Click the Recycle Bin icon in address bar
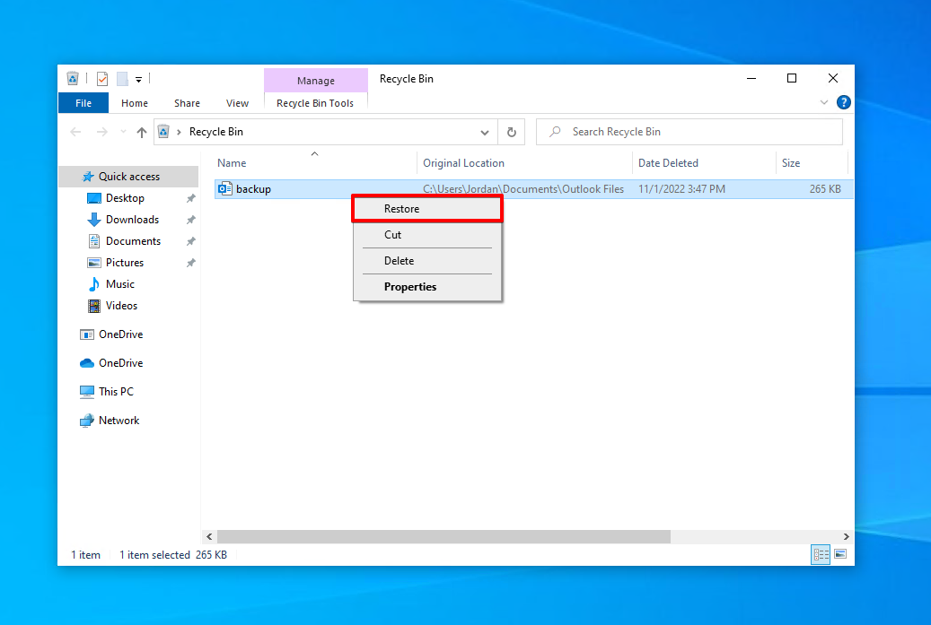This screenshot has width=931, height=625. click(164, 132)
